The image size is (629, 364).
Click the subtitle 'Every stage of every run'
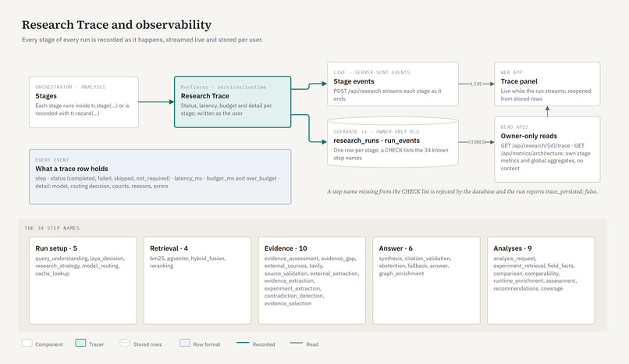coord(142,40)
